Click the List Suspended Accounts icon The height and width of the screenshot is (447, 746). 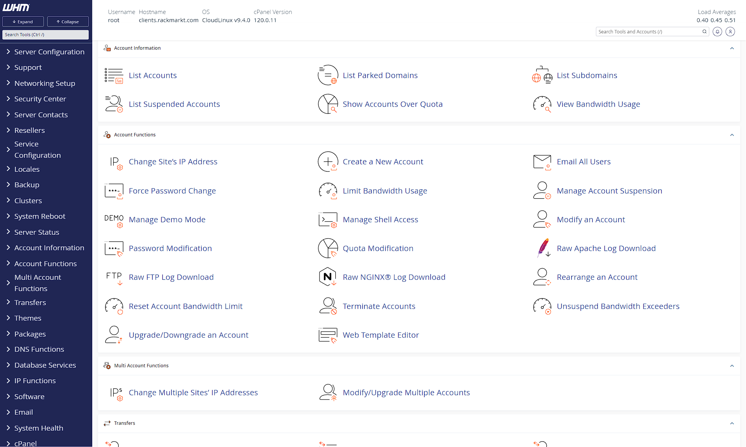(x=114, y=104)
